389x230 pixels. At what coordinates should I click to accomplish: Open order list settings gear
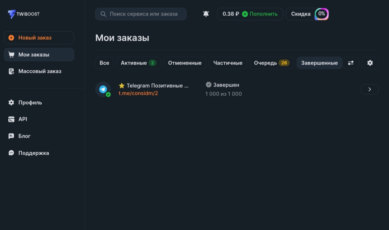coord(370,63)
